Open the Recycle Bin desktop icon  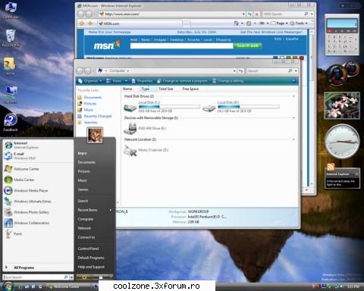pos(11,39)
